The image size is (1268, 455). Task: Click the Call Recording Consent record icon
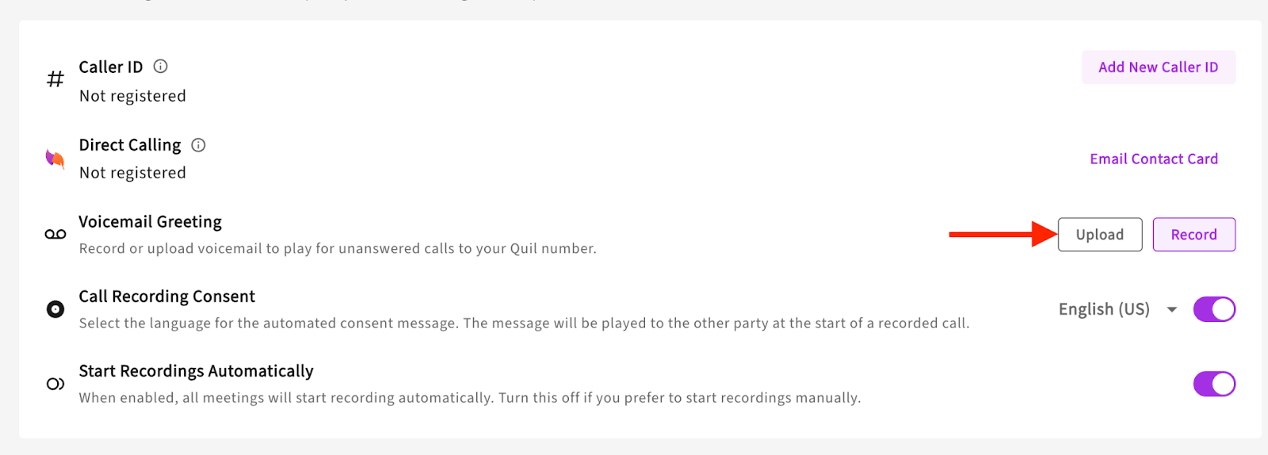[x=55, y=309]
